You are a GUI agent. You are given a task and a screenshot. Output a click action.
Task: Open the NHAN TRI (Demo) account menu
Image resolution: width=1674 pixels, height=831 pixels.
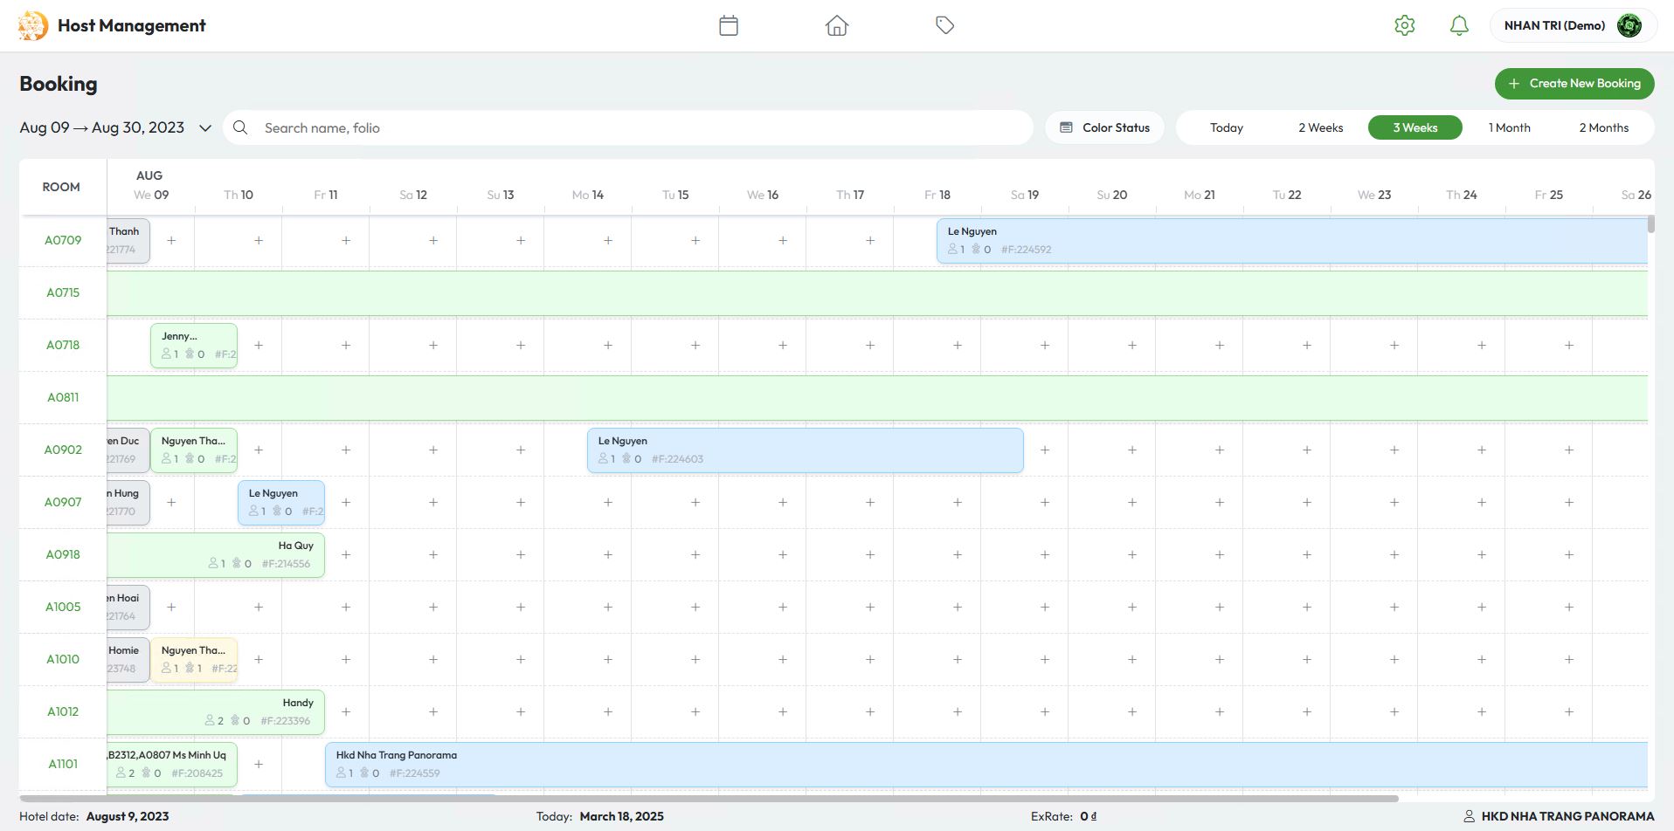(1554, 25)
